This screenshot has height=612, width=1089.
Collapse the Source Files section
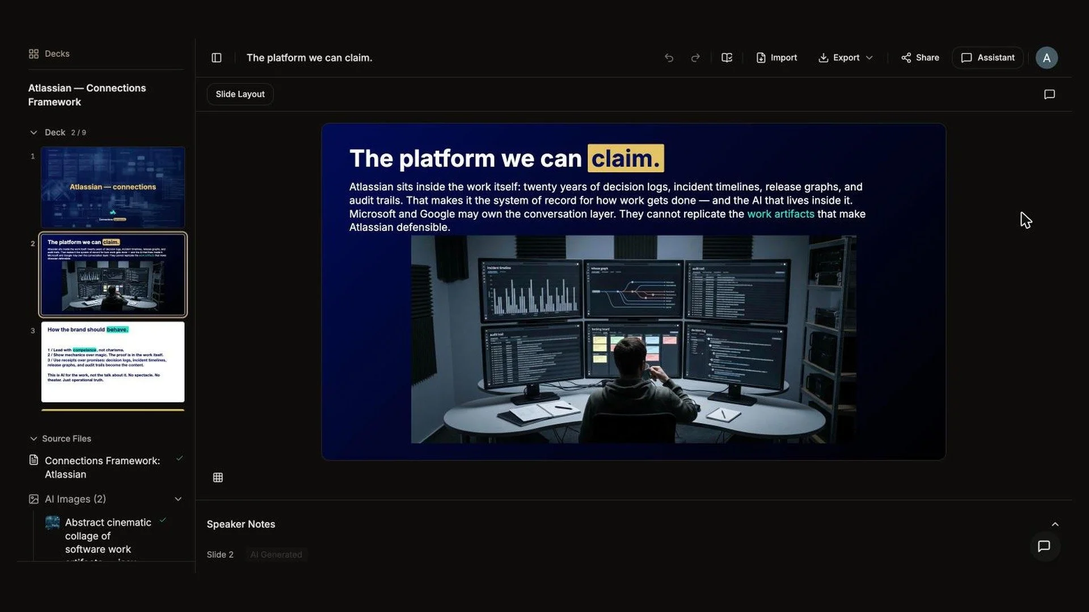point(33,439)
